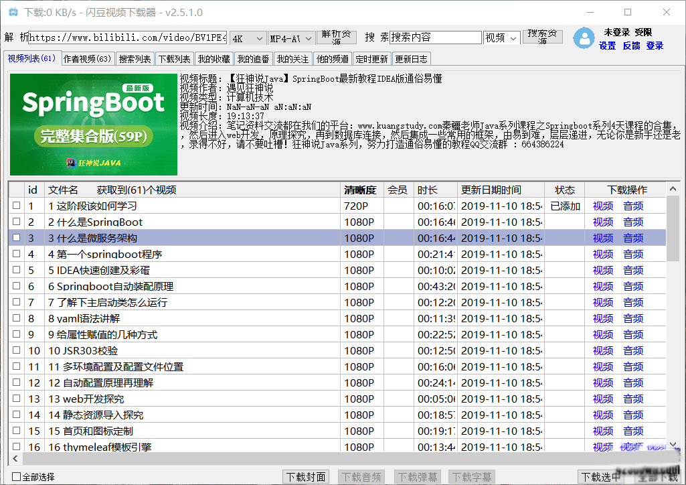Select the 作者视频(63) tab
This screenshot has width=686, height=485.
coord(88,59)
